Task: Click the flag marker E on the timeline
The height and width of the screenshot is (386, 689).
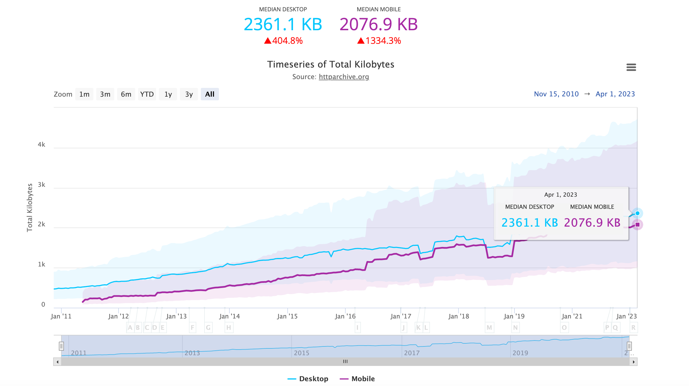Action: (163, 328)
